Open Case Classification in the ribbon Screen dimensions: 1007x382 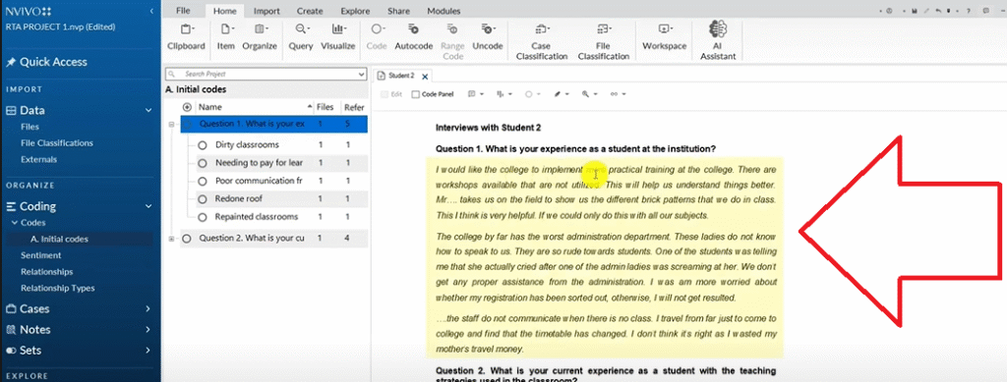541,41
